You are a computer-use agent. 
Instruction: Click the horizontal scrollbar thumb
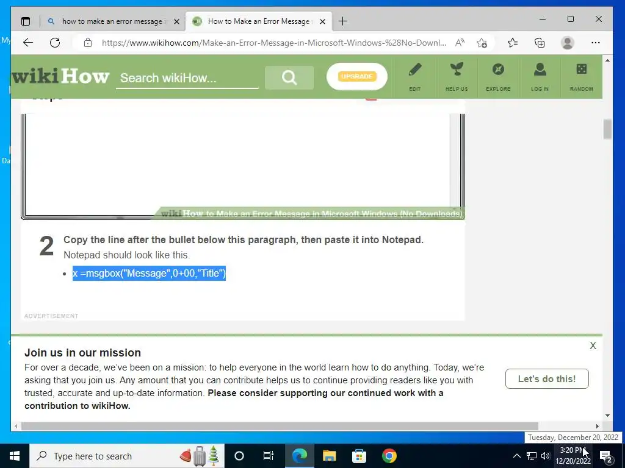280,426
